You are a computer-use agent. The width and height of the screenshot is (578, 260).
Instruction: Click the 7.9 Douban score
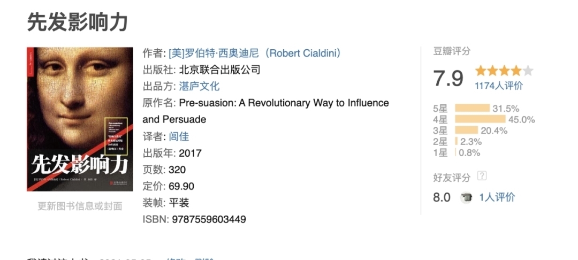coord(448,78)
